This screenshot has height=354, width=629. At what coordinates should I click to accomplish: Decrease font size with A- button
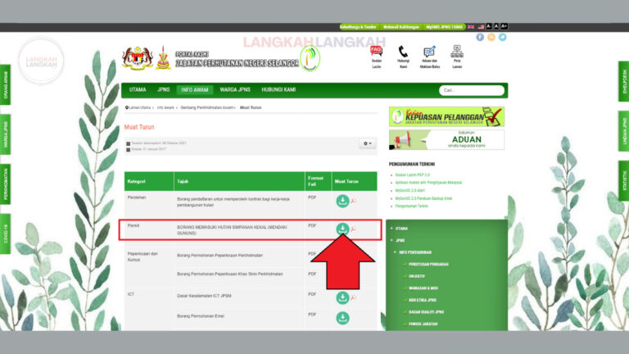489,26
